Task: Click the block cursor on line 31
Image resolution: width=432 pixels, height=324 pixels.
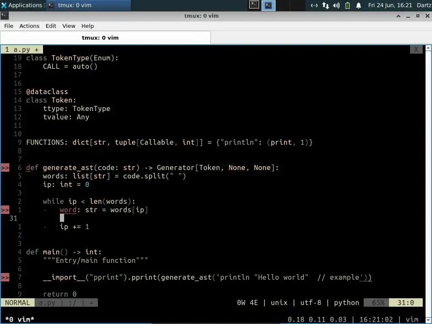Action: tap(62, 218)
